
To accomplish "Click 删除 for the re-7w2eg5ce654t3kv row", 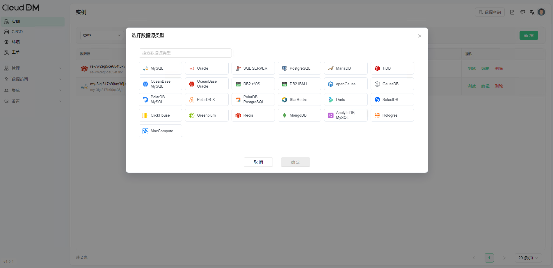I will pyautogui.click(x=499, y=68).
